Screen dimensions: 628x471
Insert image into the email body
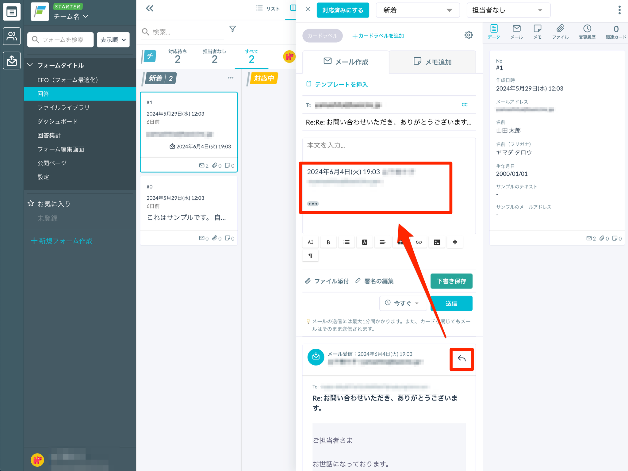tap(437, 242)
